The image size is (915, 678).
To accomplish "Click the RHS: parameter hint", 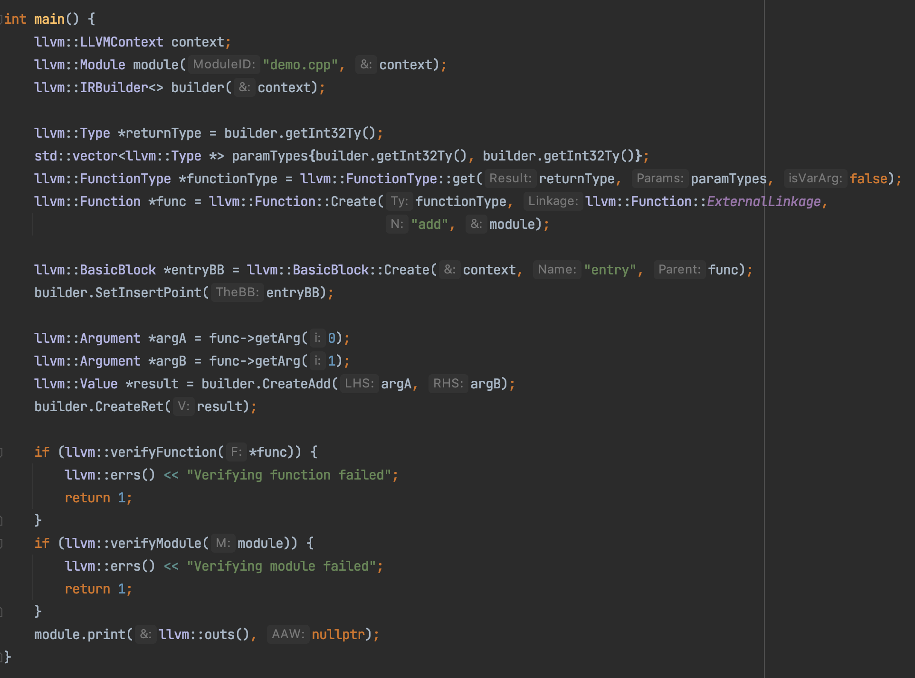I will click(448, 383).
